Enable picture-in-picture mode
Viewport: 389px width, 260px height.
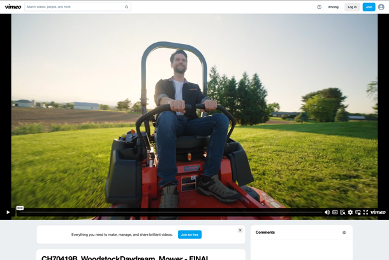click(x=358, y=212)
